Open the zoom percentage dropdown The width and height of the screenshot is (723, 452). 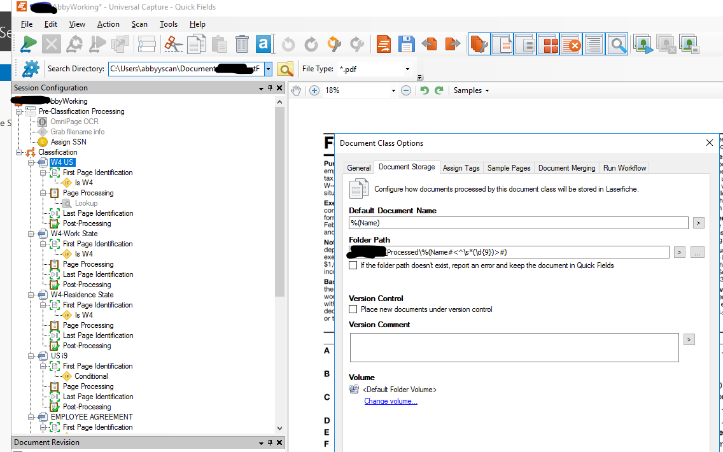tap(393, 90)
